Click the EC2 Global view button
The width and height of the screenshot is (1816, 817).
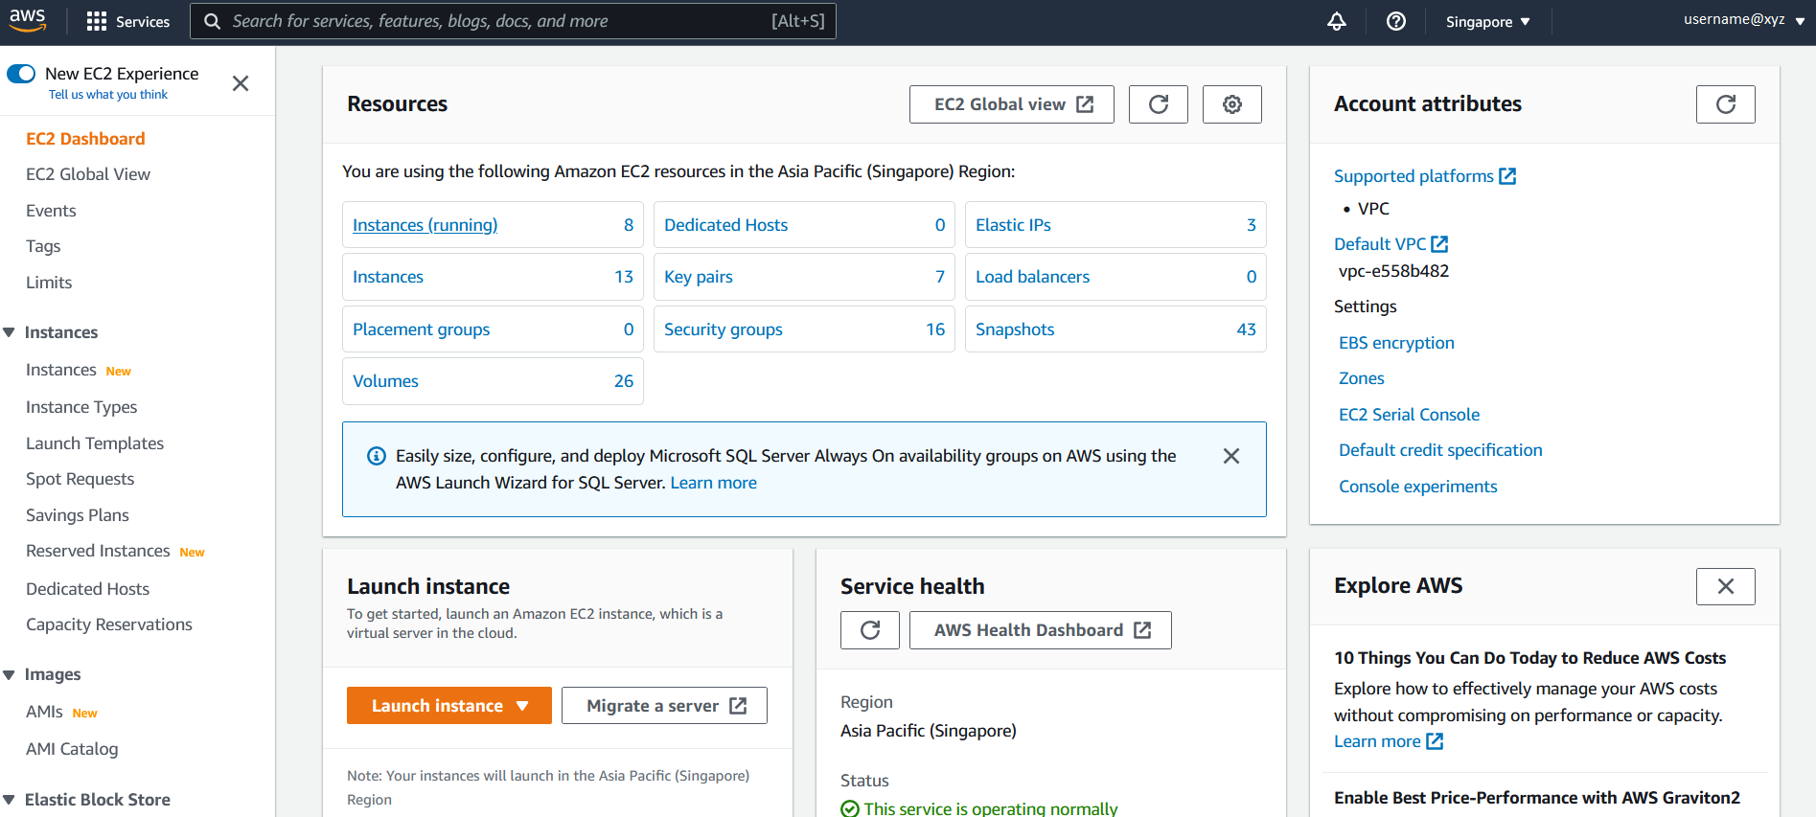1012,104
